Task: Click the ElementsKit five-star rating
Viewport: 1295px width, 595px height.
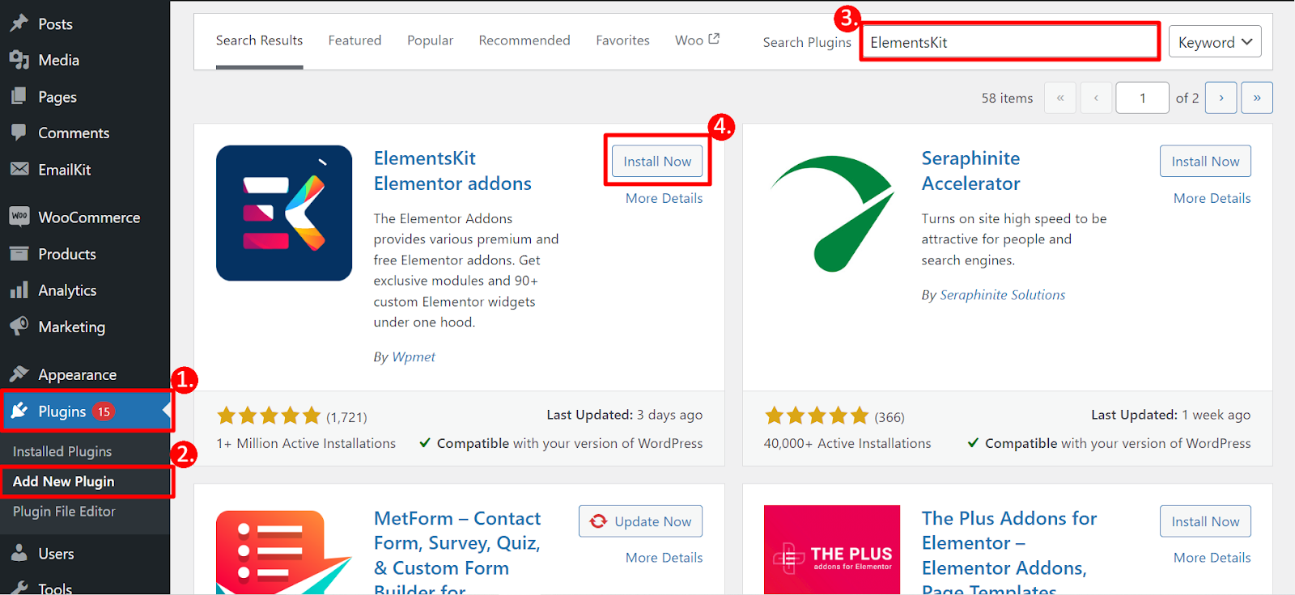Action: pos(269,416)
